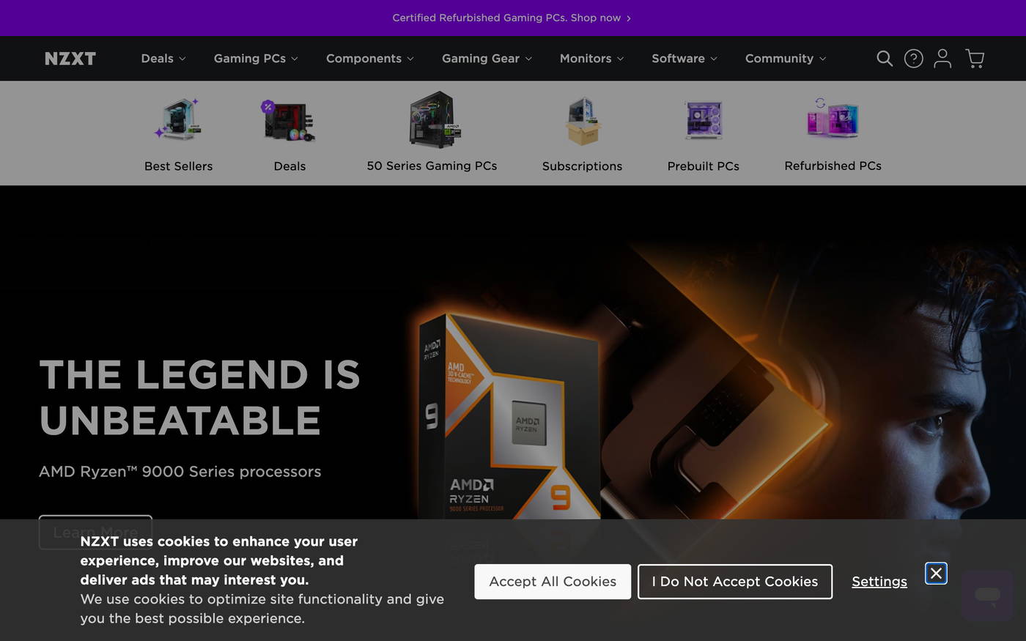Open the Community menu

pos(785,58)
